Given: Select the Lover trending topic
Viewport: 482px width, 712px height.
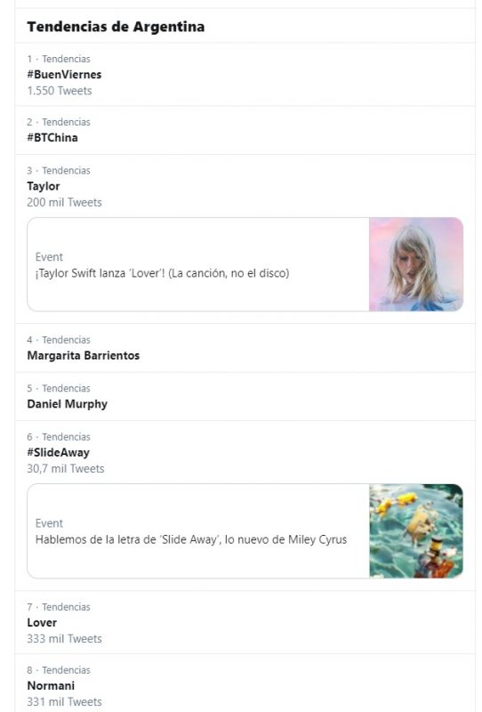Looking at the screenshot, I should pyautogui.click(x=42, y=622).
